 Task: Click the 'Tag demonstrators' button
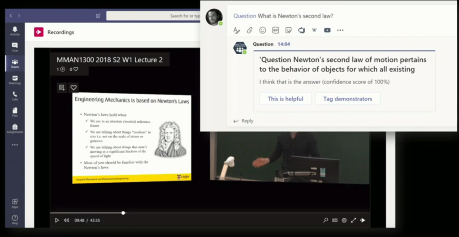click(348, 99)
